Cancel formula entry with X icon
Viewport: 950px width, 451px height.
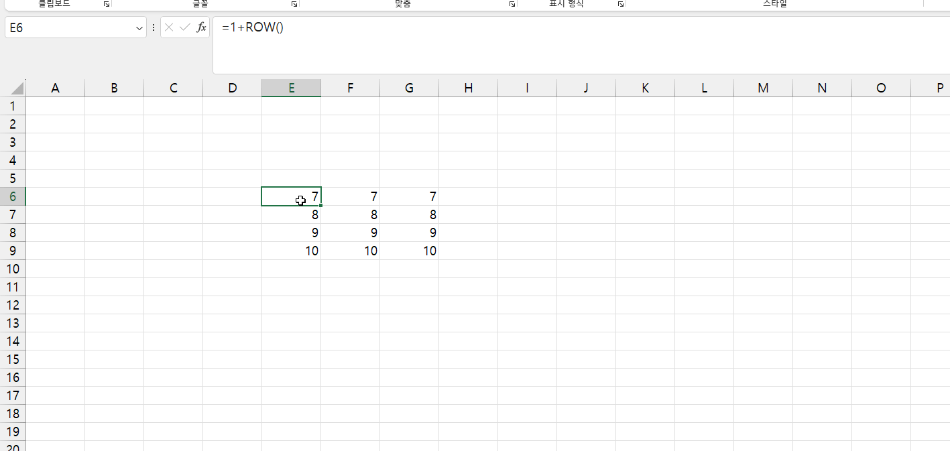pyautogui.click(x=169, y=27)
